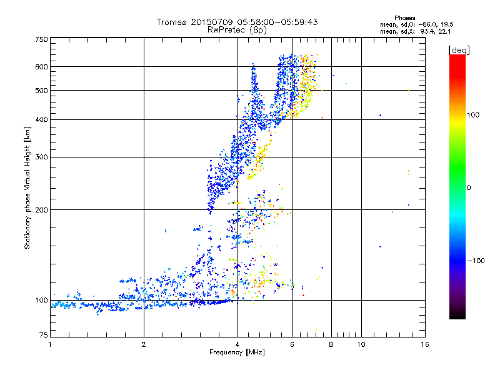This screenshot has width=500, height=375.
Task: Click the "[deg]" colorbar unit label
Action: pos(459,50)
